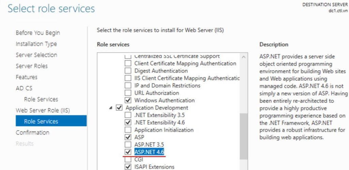Enable IP and Domain Restrictions checkbox
The width and height of the screenshot is (349, 170).
(x=128, y=86)
